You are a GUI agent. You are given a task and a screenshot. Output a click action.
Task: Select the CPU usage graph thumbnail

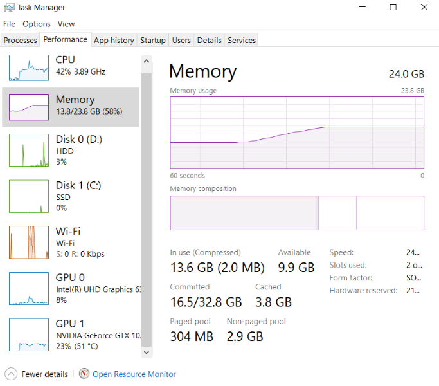point(29,68)
